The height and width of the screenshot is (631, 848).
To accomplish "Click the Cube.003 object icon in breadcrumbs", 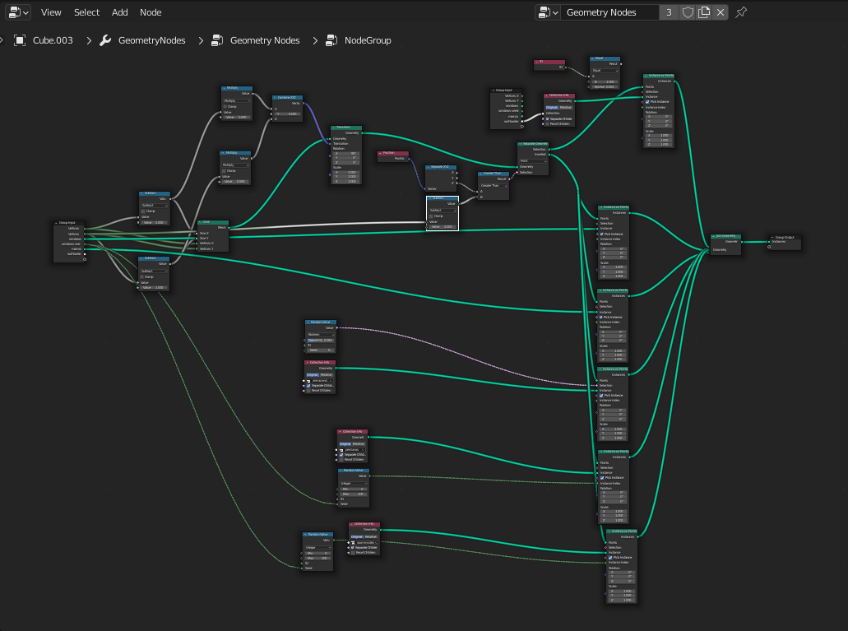I will click(x=20, y=40).
